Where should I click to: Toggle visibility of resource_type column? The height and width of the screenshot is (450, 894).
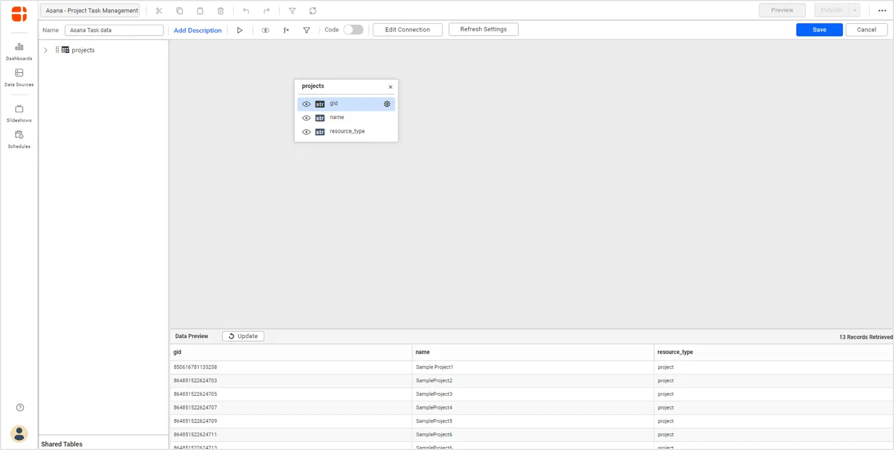coord(306,132)
